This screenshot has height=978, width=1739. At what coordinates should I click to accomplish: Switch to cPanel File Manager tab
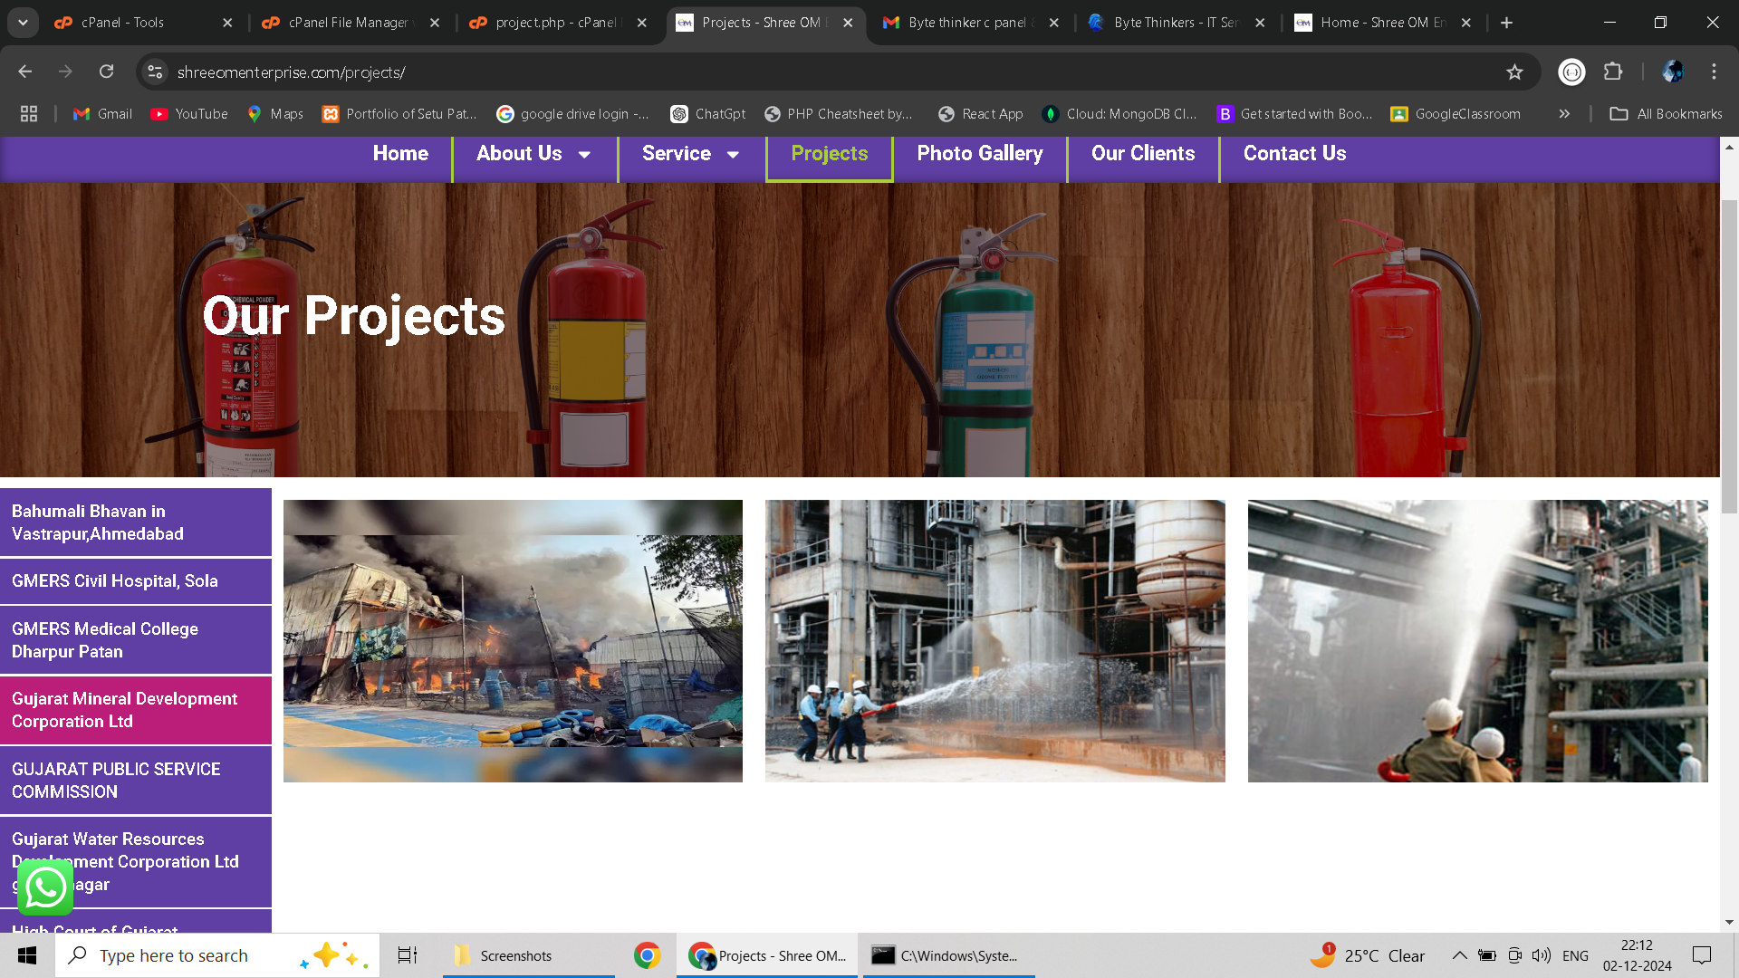(349, 23)
